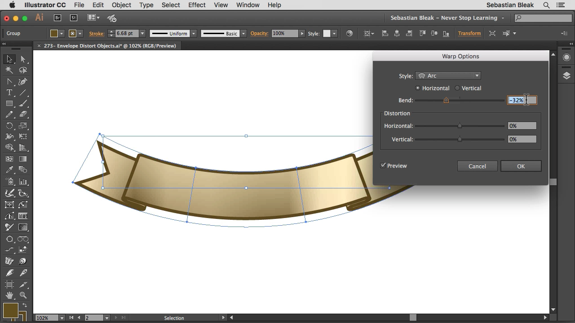Cancel the Warp Options dialog
This screenshot has width=575, height=323.
477,166
